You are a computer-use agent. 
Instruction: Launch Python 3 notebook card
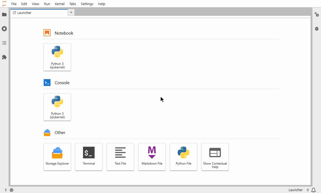[x=57, y=57]
